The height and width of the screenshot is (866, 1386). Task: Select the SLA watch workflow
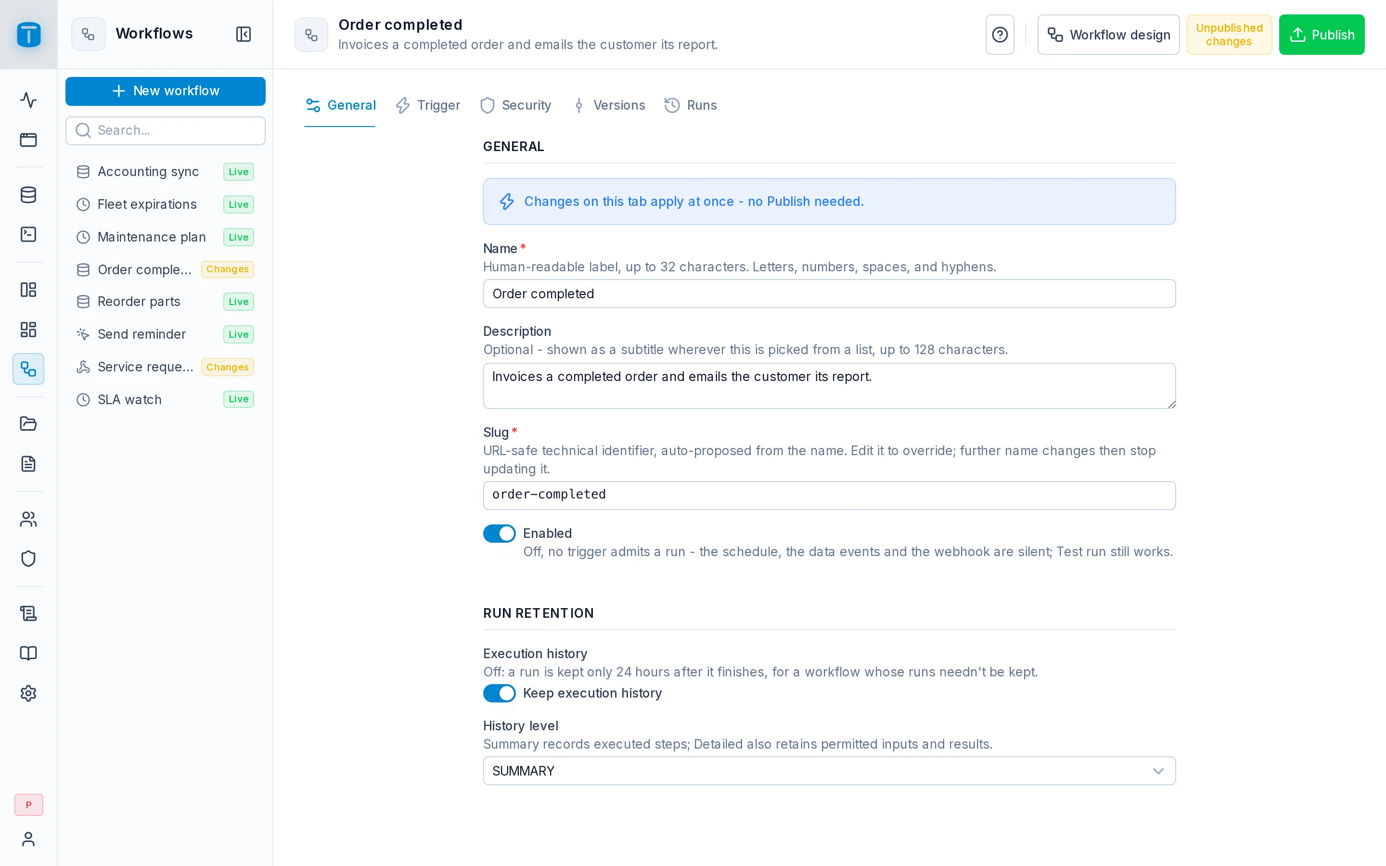click(166, 399)
